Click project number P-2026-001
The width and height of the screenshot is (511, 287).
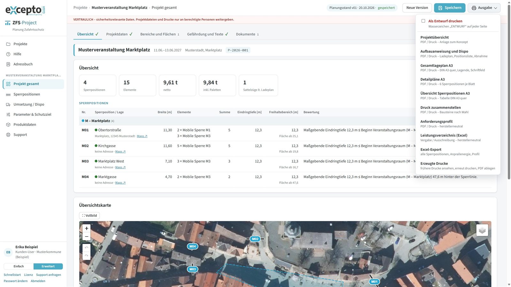tap(238, 50)
